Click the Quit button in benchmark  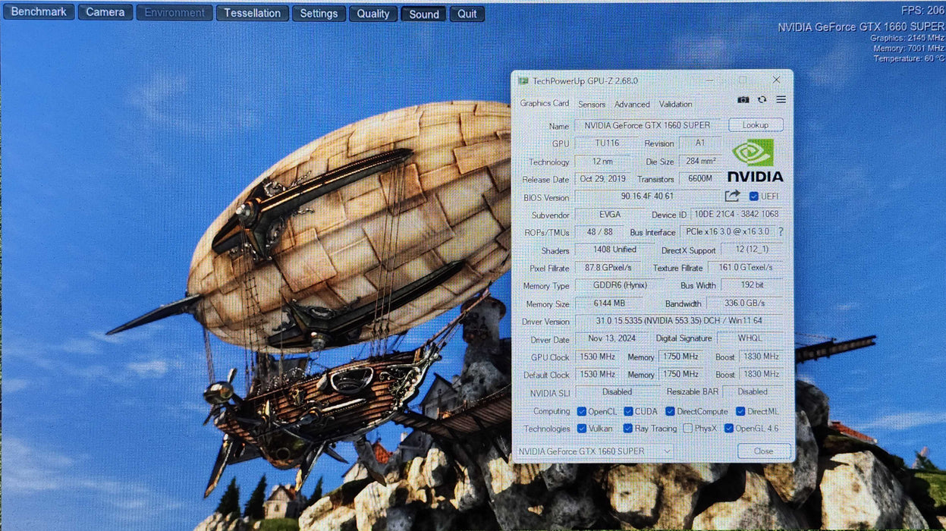467,14
